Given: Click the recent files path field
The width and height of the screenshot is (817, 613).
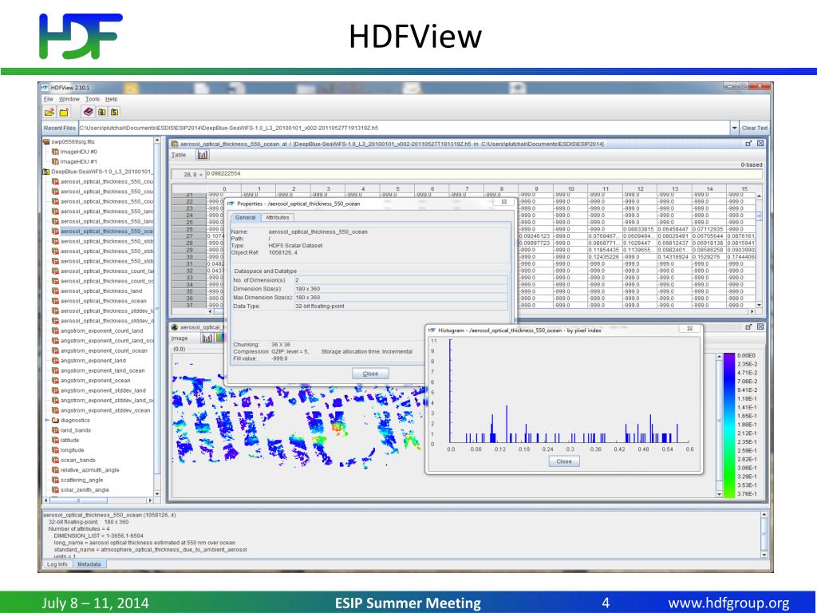Looking at the screenshot, I should (x=404, y=128).
